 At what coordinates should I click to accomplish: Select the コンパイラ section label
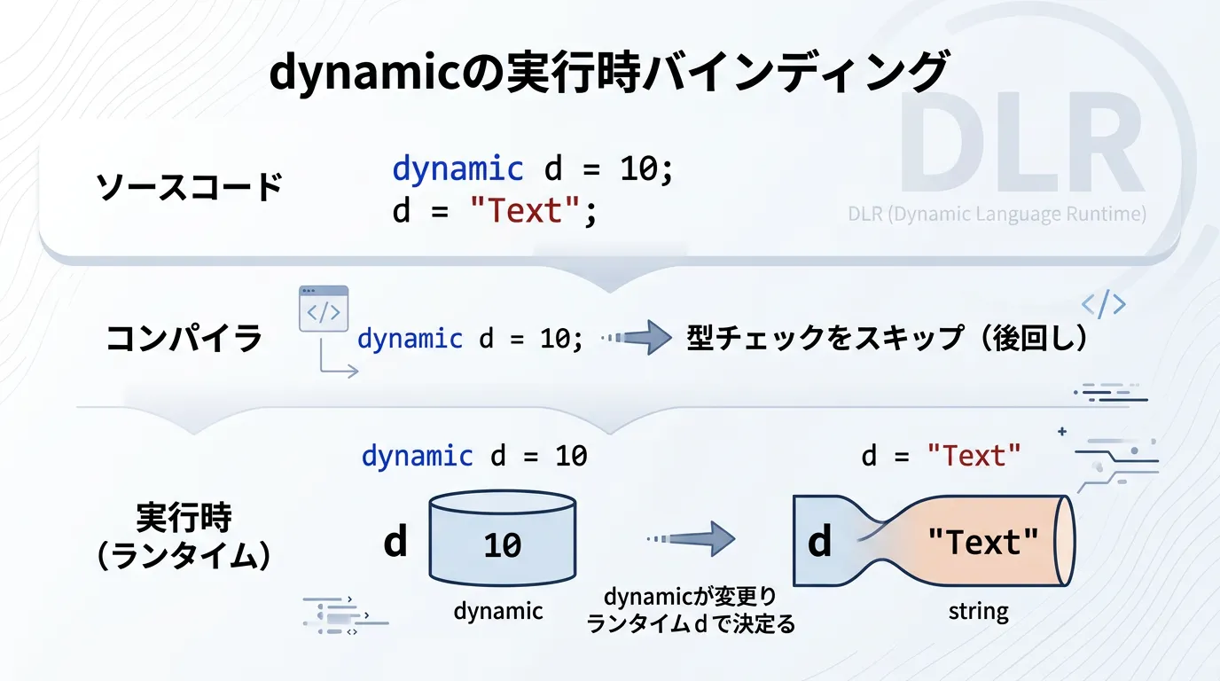pos(184,339)
